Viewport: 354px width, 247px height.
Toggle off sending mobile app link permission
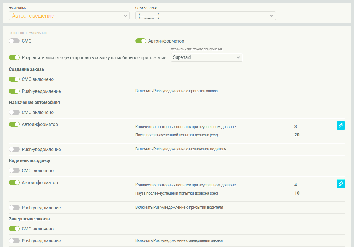click(x=14, y=58)
